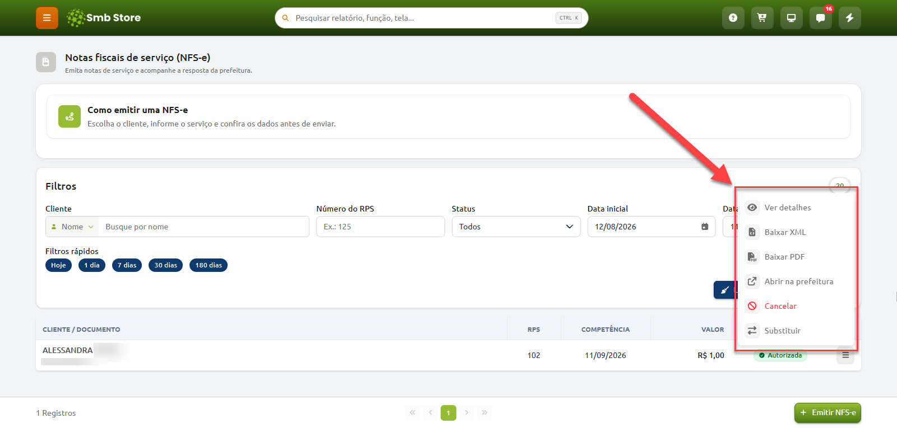Open the chat messages icon with badge
The width and height of the screenshot is (897, 428).
click(821, 18)
